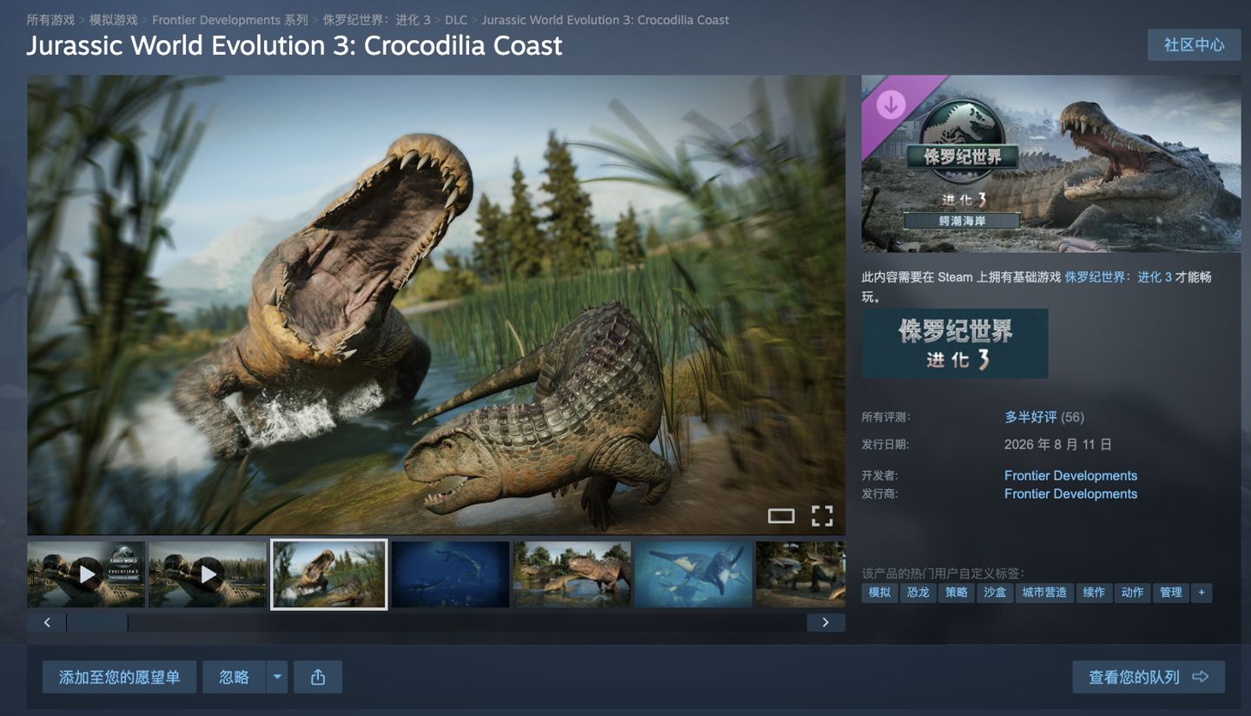The width and height of the screenshot is (1251, 716).
Task: Select the 动作 tag
Action: tap(1132, 593)
